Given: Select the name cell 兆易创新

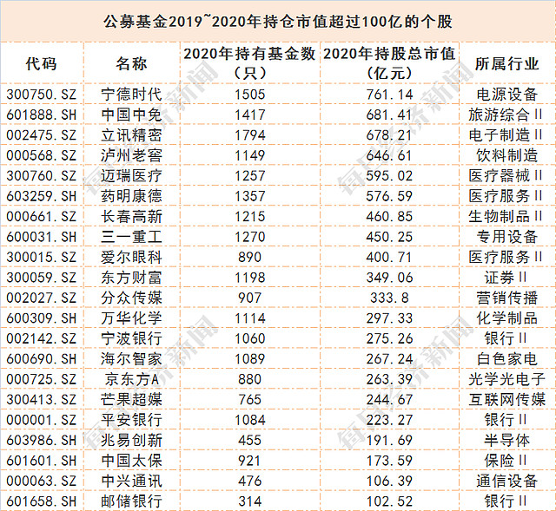Looking at the screenshot, I should 131,441.
